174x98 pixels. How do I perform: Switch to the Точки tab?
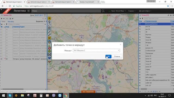3,22
